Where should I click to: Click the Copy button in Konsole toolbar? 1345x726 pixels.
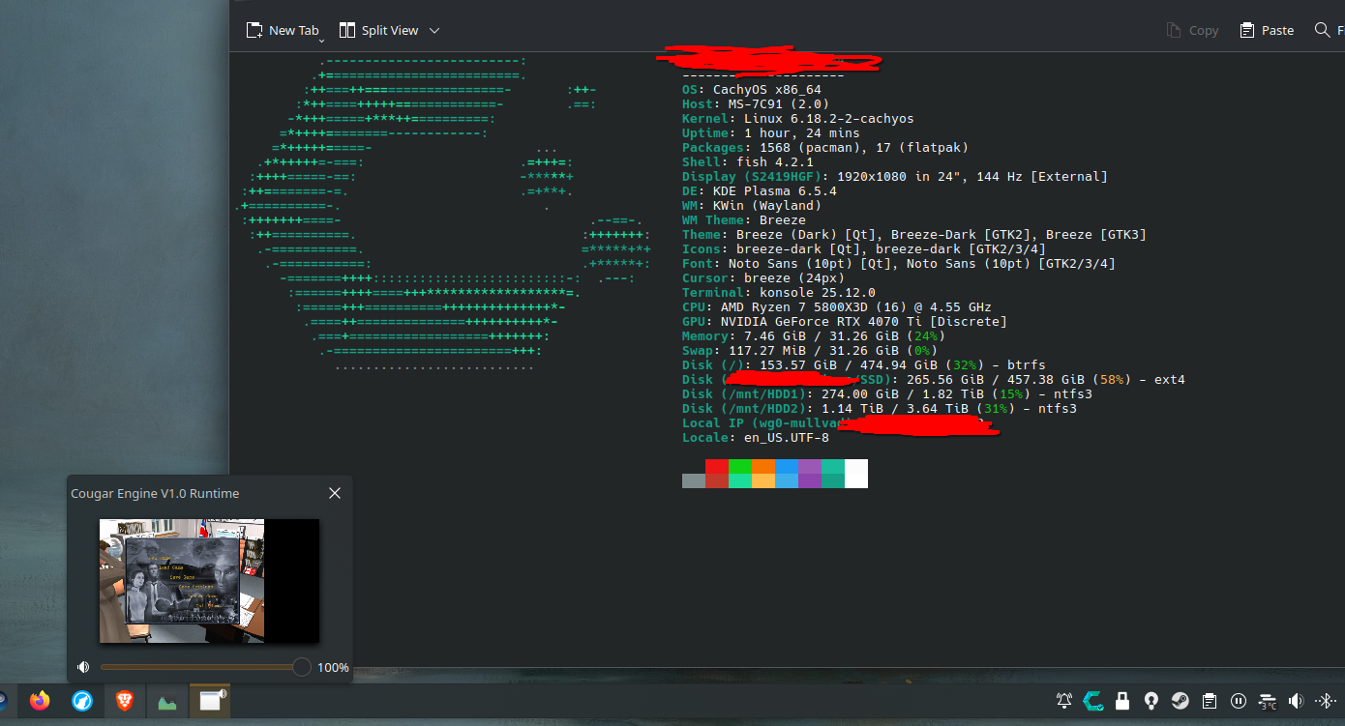coord(1192,30)
